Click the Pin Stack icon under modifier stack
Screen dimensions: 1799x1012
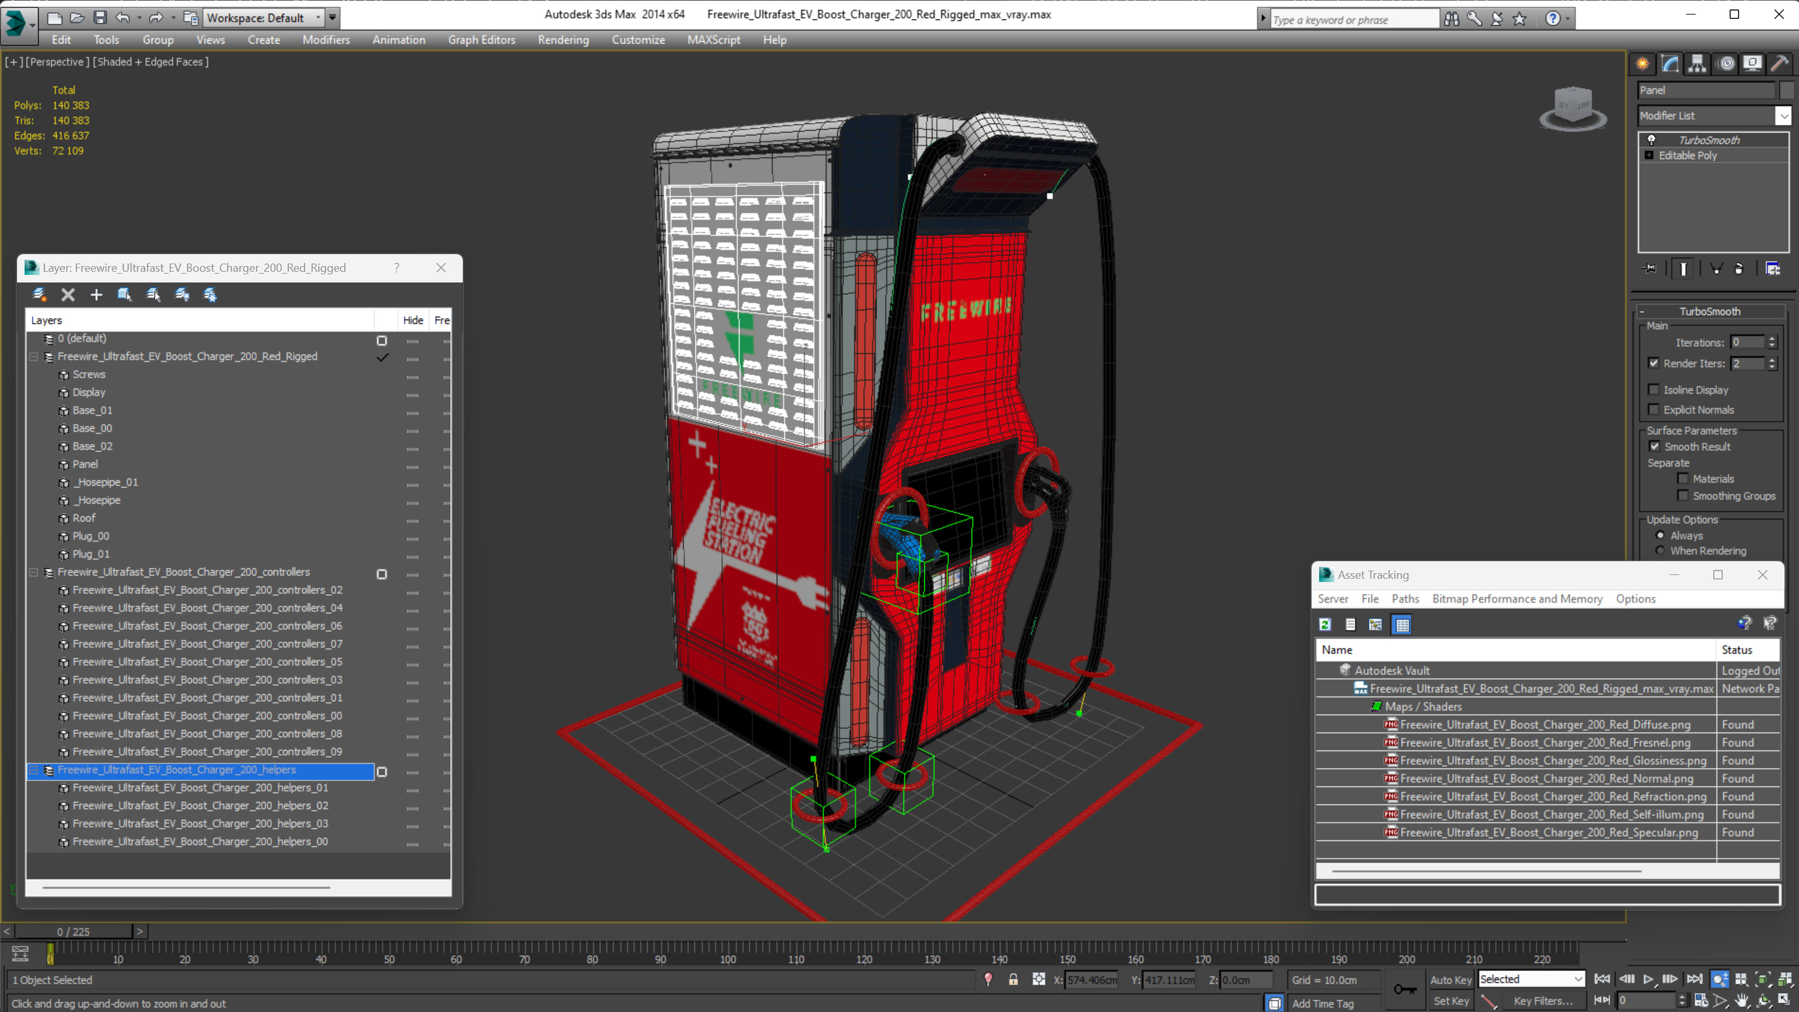pos(1650,268)
